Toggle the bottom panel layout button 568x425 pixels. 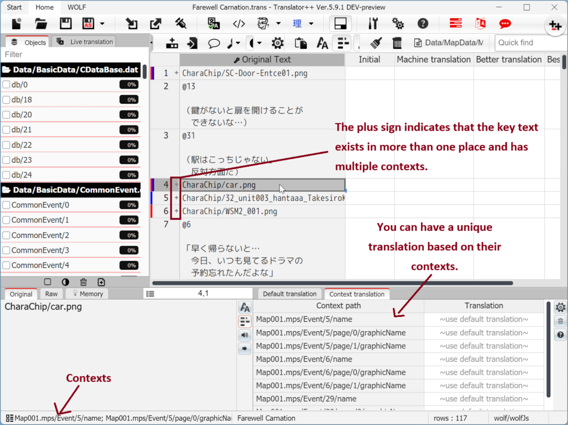click(x=340, y=23)
